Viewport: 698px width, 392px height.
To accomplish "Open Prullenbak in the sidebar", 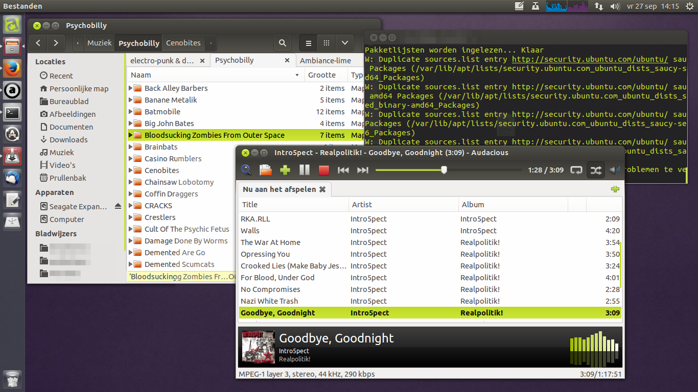I will pos(63,178).
